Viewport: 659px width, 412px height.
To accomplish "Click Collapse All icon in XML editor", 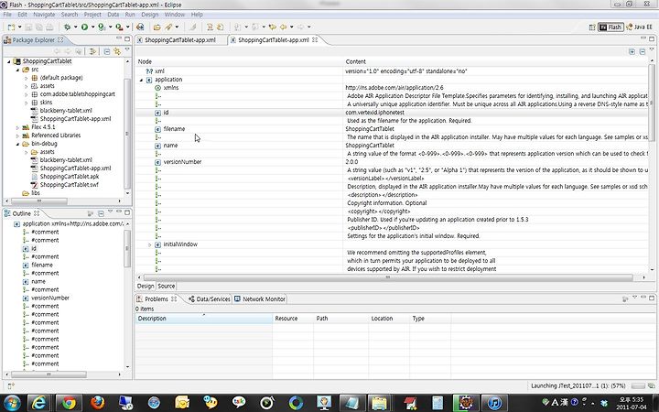I will [x=643, y=51].
